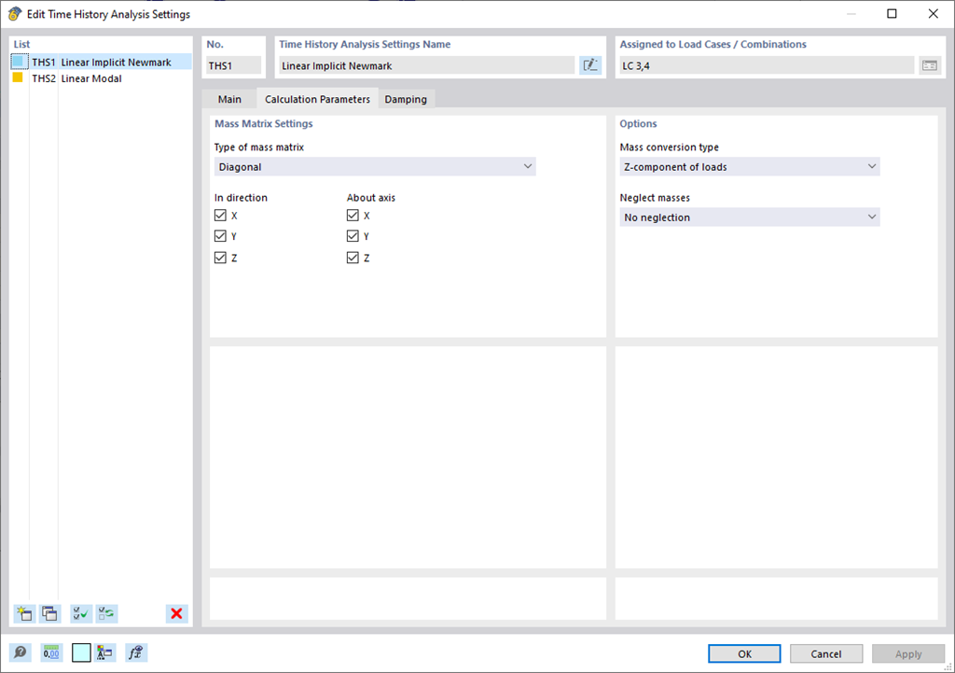Click the Cancel button
The height and width of the screenshot is (673, 955).
pos(826,653)
